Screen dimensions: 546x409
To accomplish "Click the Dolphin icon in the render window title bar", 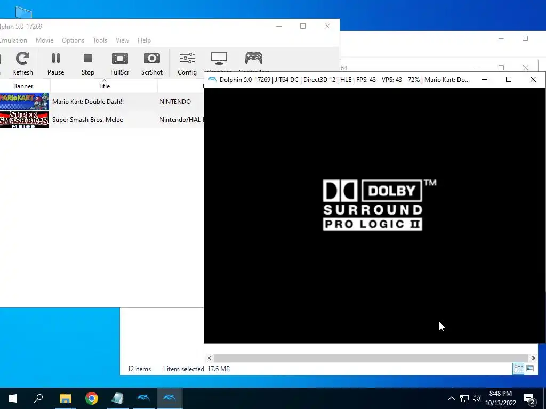I will [212, 80].
